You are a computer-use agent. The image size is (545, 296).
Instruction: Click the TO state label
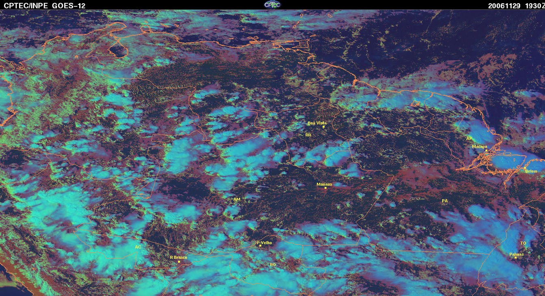coord(523,243)
